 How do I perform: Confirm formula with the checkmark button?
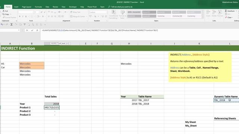point(32,31)
